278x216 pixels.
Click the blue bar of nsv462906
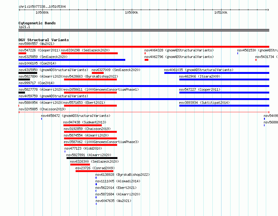point(224,79)
